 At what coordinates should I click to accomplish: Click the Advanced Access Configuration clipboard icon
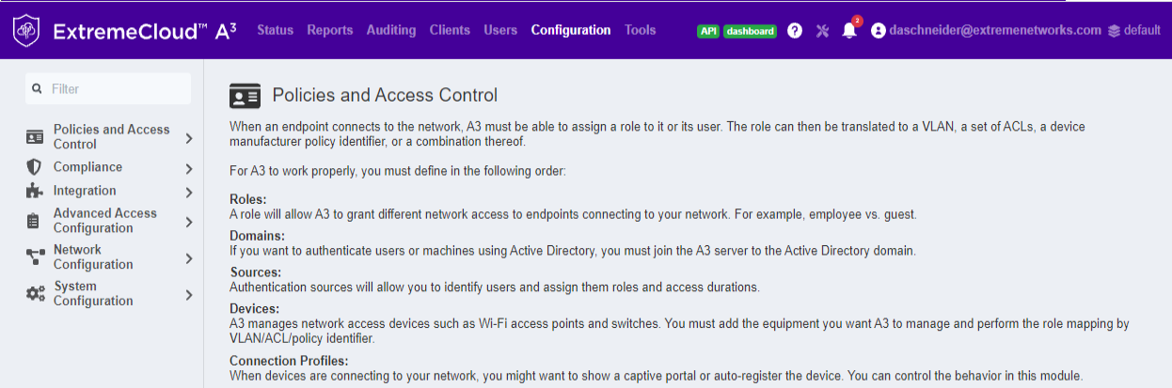click(x=35, y=221)
